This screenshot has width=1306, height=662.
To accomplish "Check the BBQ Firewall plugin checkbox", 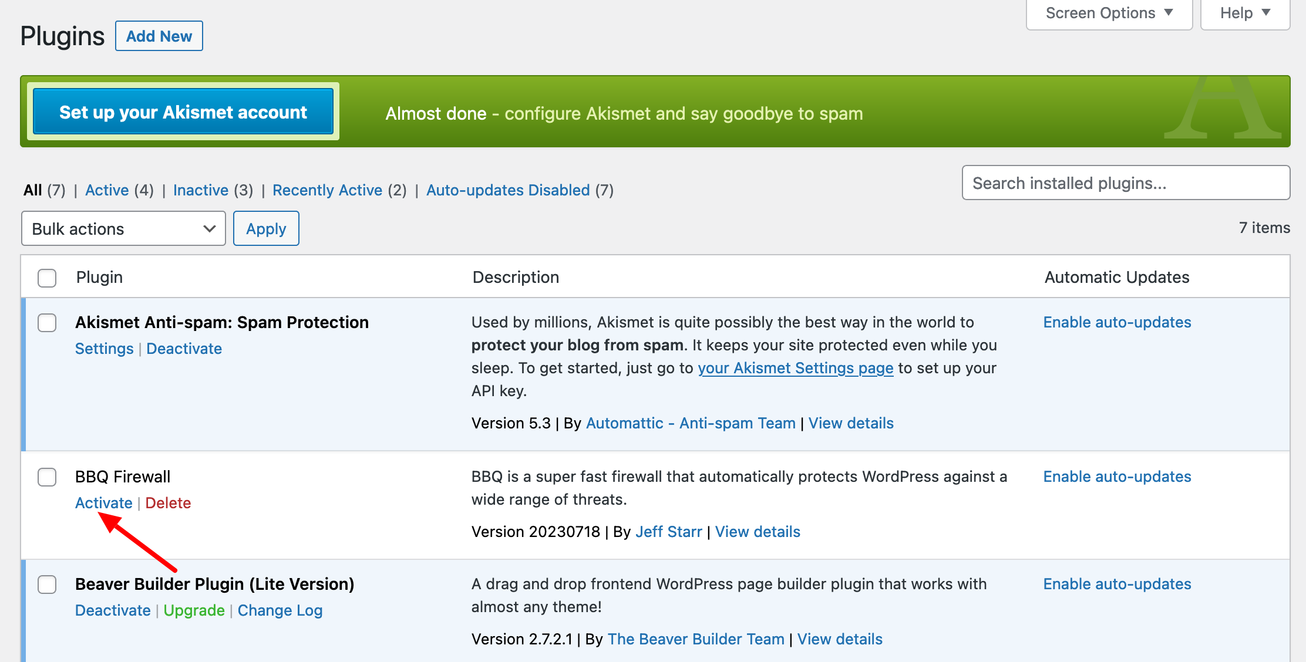I will (47, 477).
